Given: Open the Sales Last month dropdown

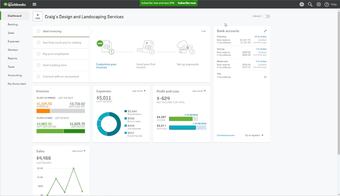Looking at the screenshot, I should (78, 151).
